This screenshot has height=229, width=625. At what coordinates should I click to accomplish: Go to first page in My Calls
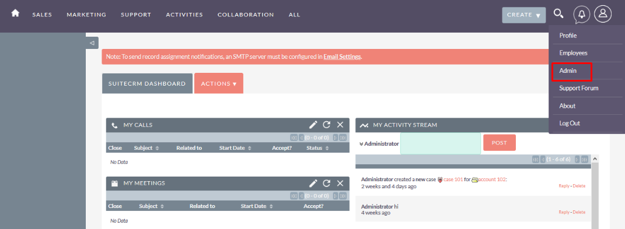point(294,138)
